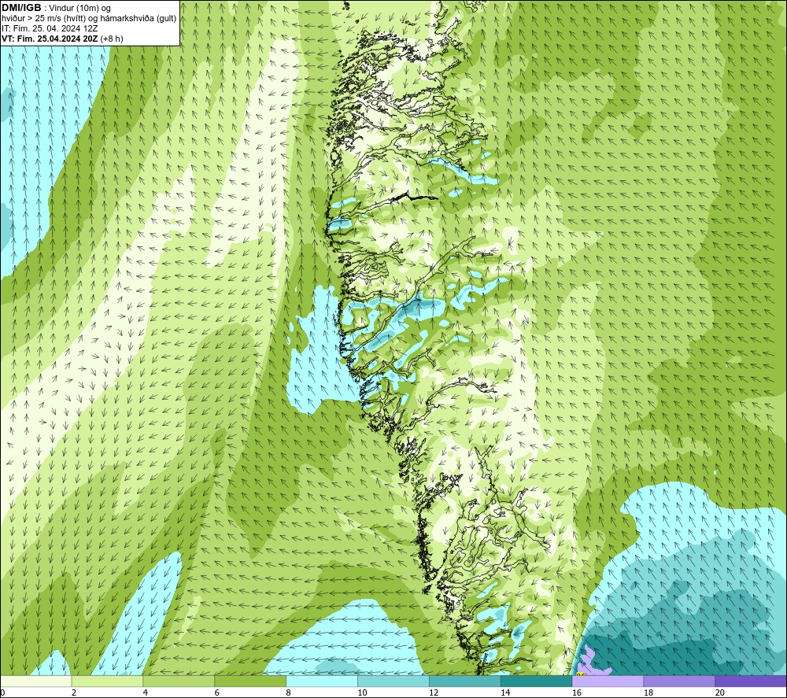Click the '10' scale label
Screen dimensions: 787x698
[362, 693]
